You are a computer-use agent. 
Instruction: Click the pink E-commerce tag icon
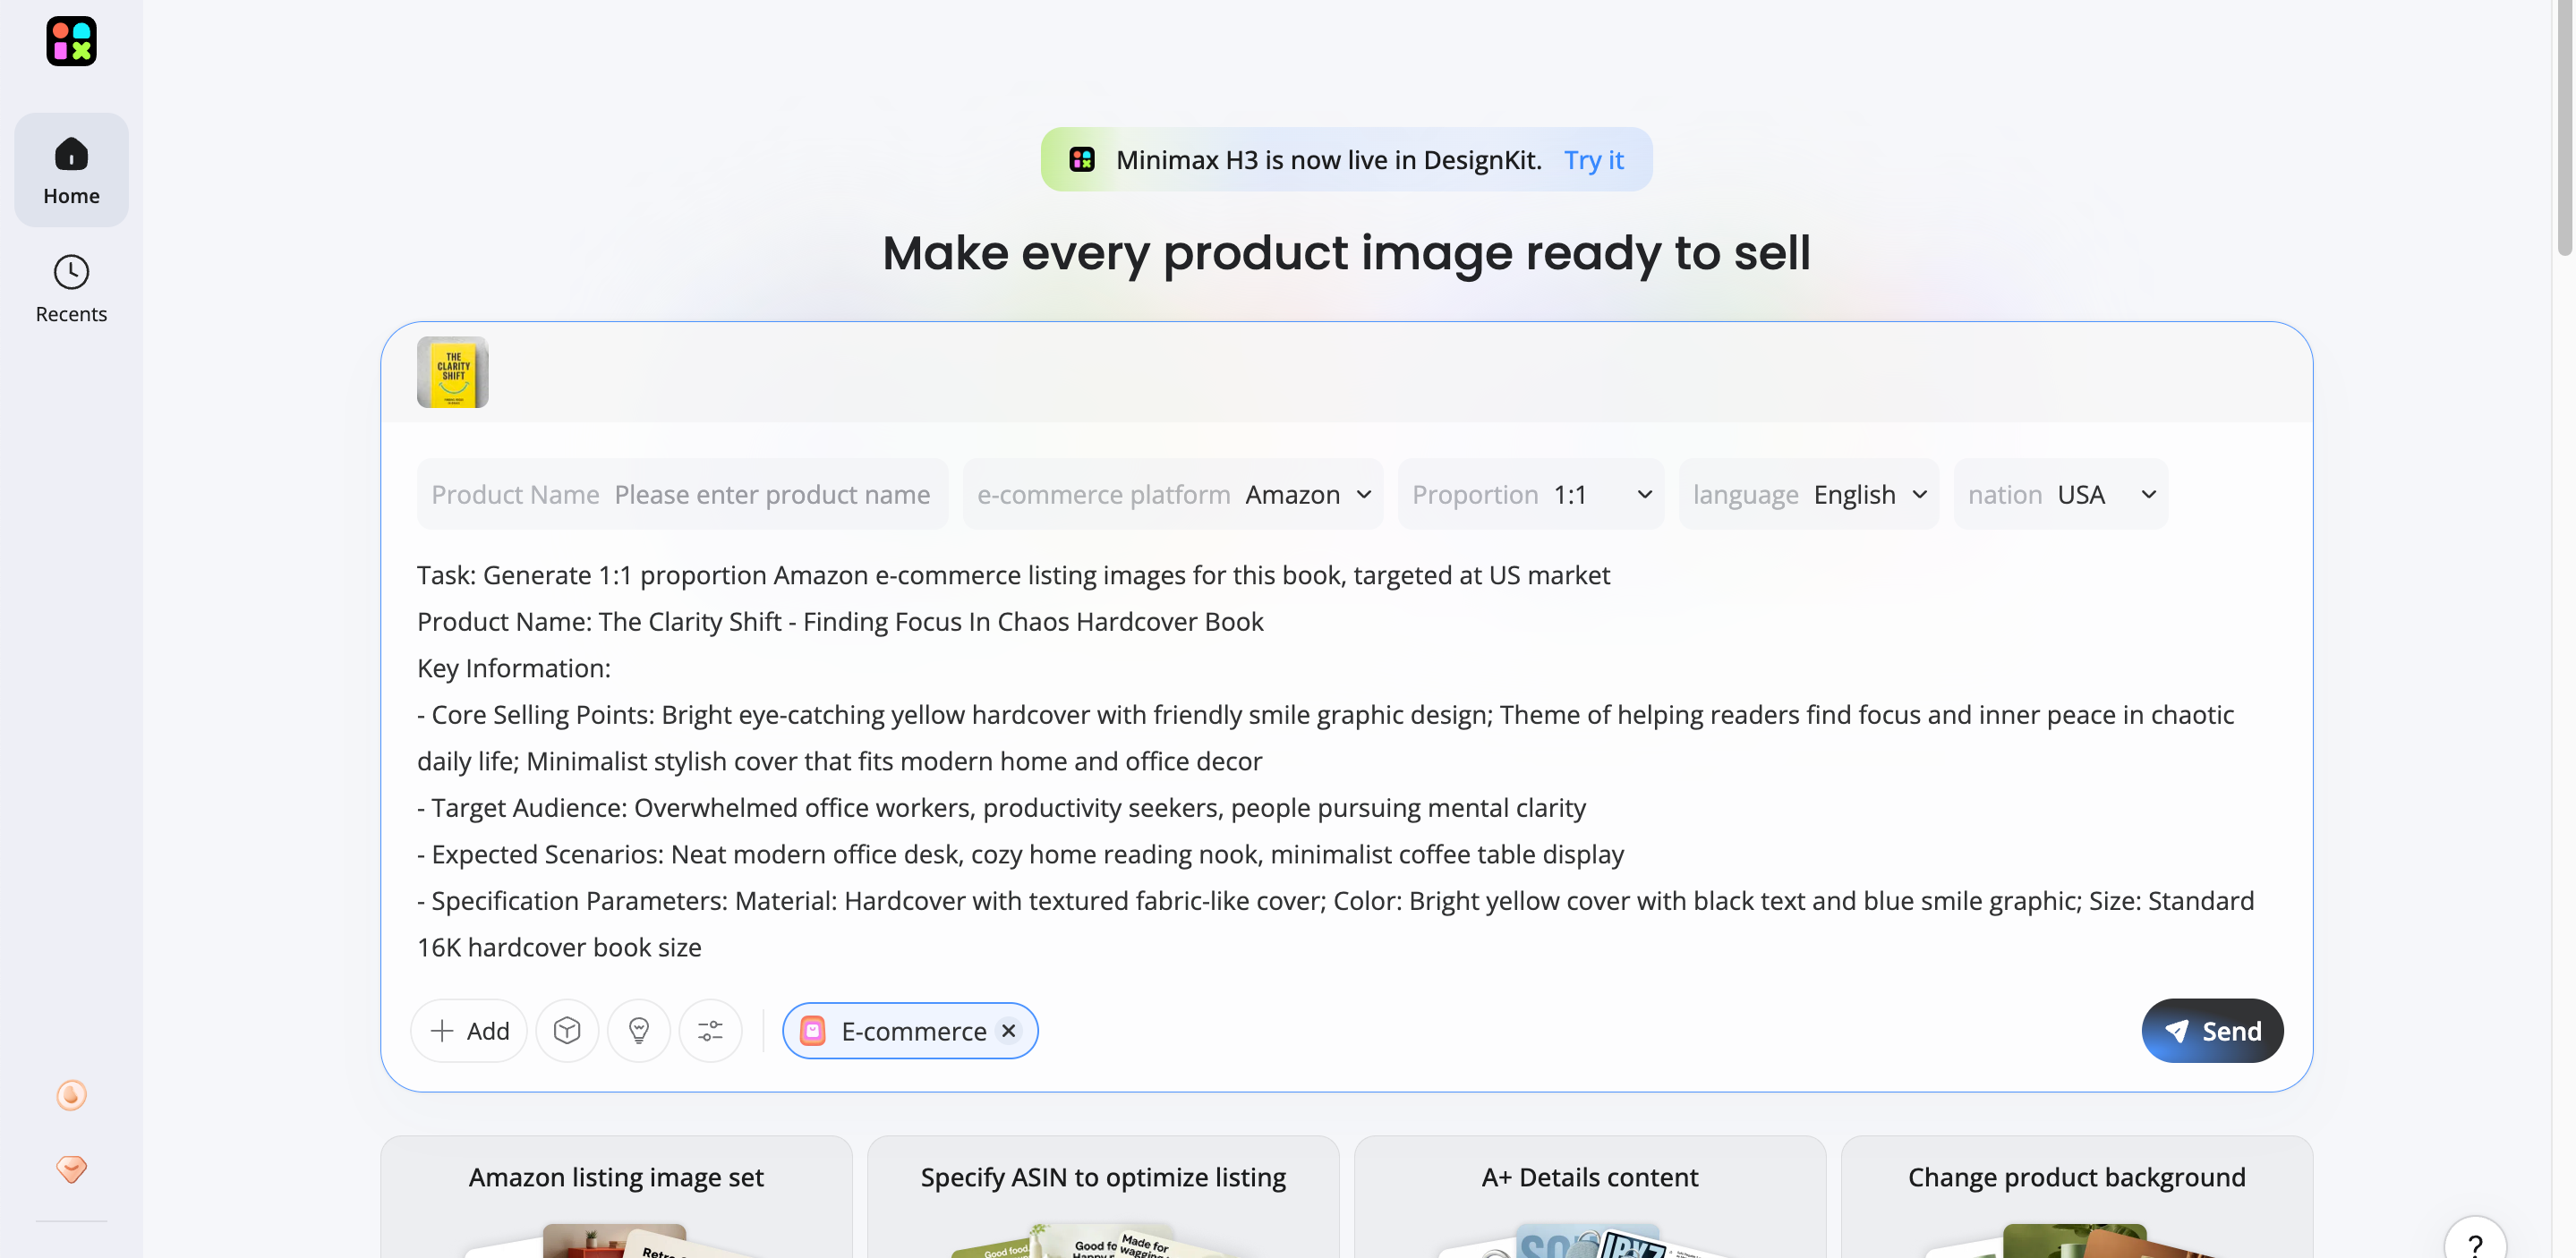[813, 1030]
